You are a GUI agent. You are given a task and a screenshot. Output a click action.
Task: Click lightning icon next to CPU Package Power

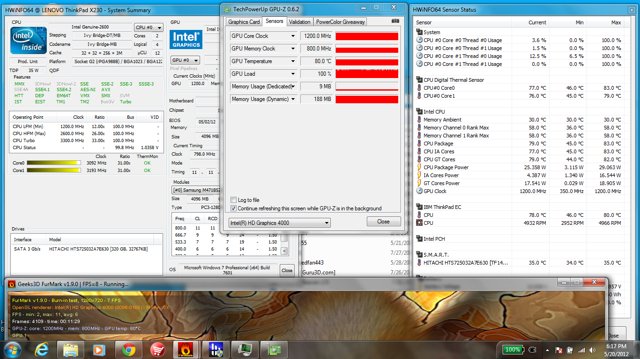point(419,167)
